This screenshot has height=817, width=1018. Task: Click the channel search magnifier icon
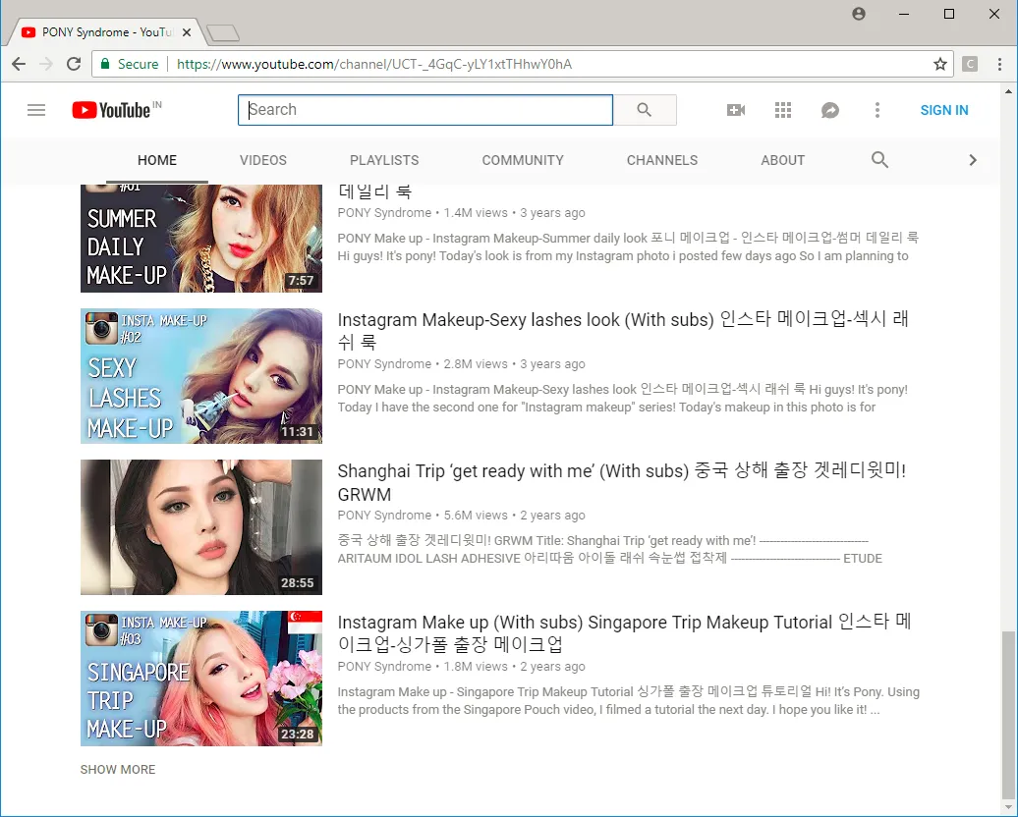pyautogui.click(x=879, y=160)
